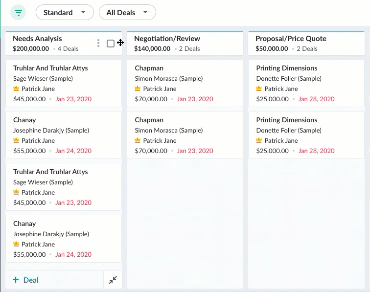Screen dimensions: 370x292
Task: Open the second Chapman deal card
Action: pos(149,120)
